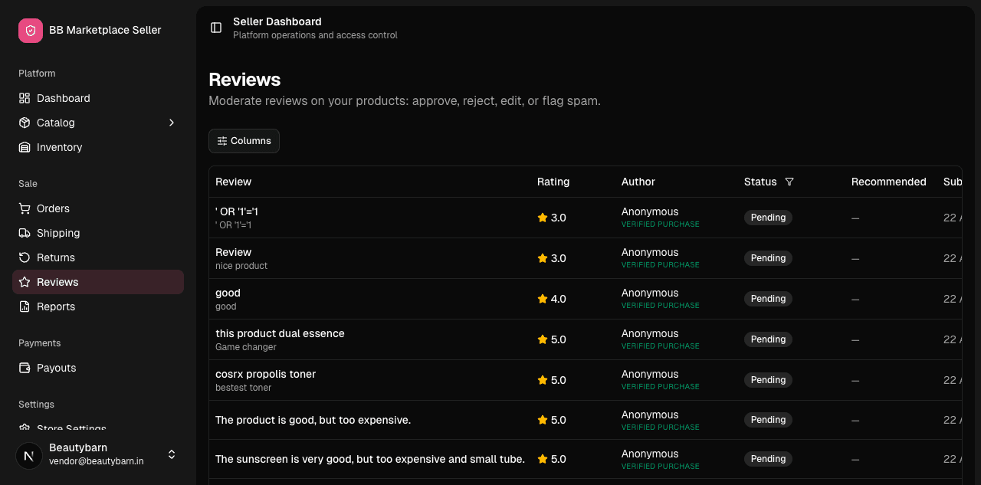Click the 4.0 rating value
This screenshot has width=981, height=485.
tap(559, 299)
